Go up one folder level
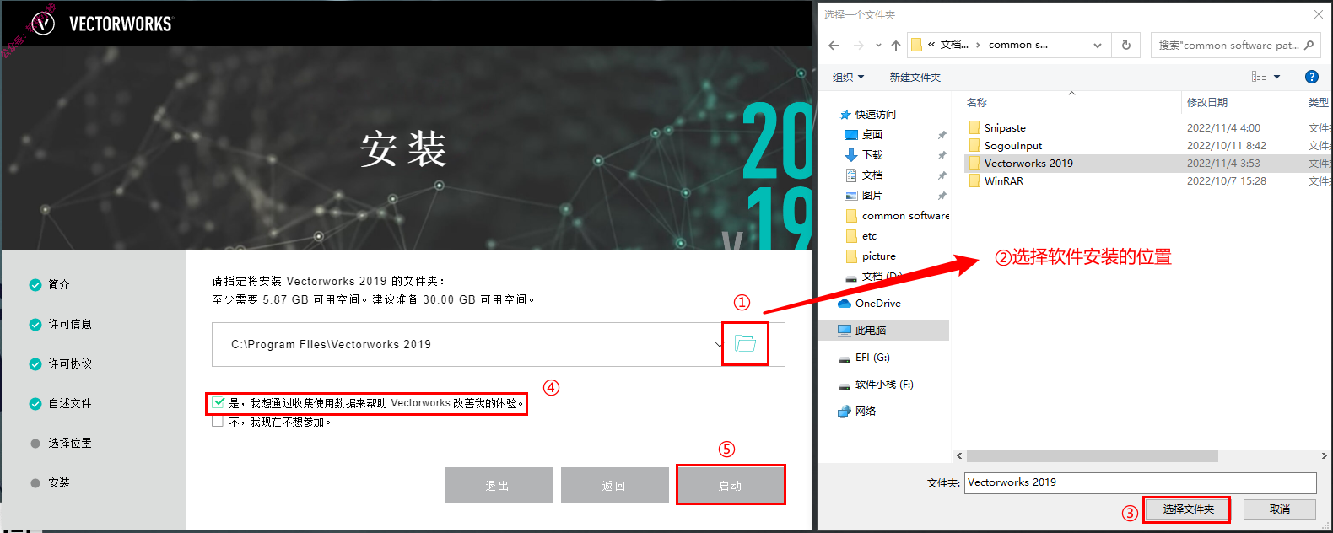This screenshot has height=533, width=1333. pyautogui.click(x=895, y=46)
